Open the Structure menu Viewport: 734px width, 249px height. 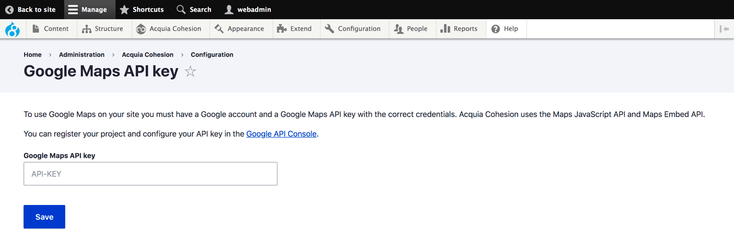[x=103, y=29]
